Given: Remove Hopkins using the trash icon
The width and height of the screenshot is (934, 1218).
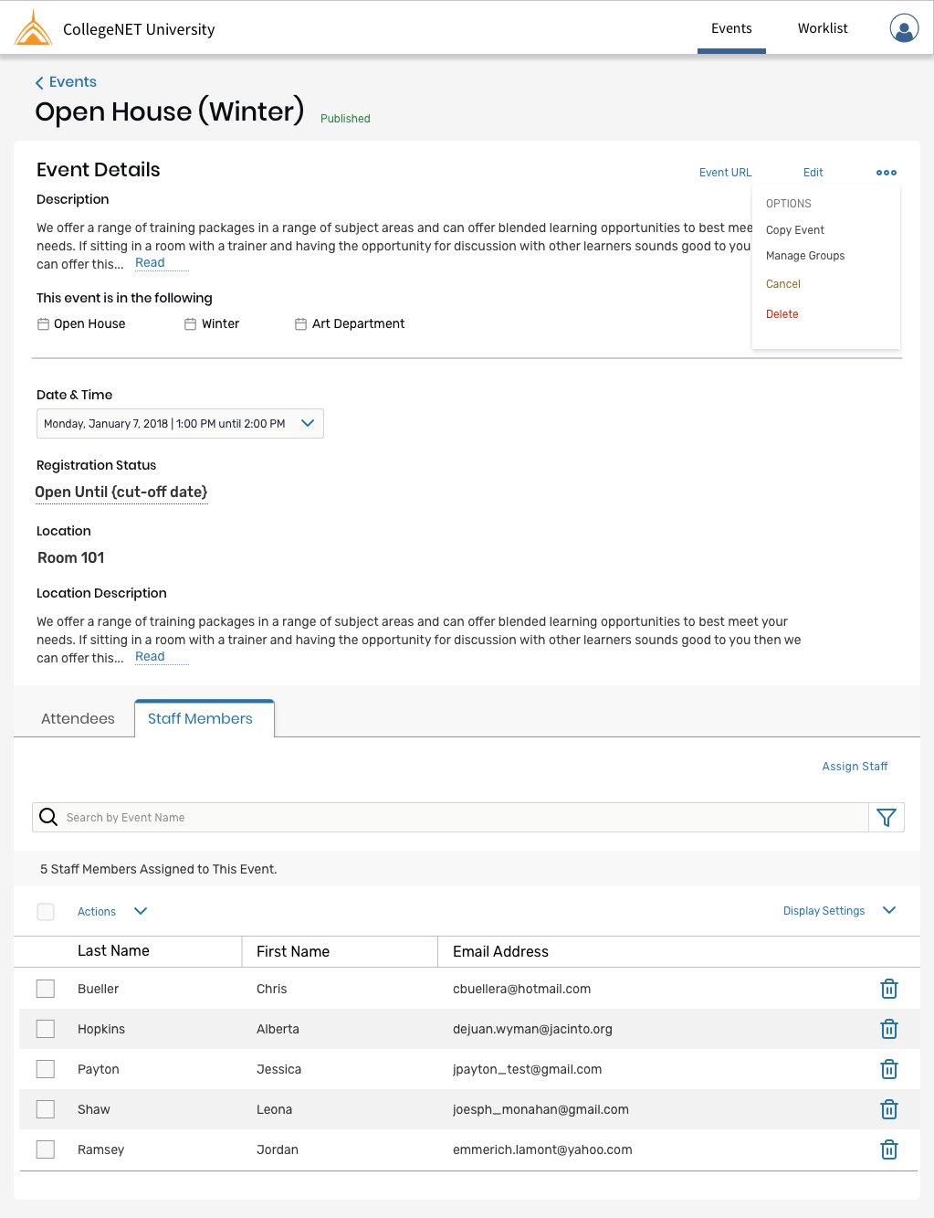Looking at the screenshot, I should [889, 1029].
